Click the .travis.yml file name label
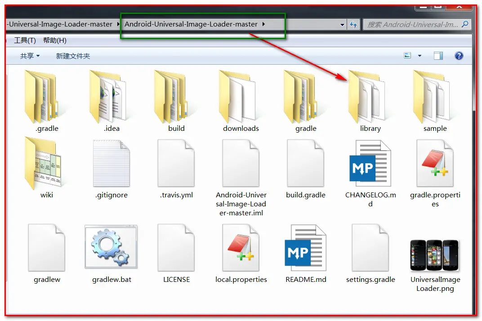The width and height of the screenshot is (482, 321). tap(176, 195)
